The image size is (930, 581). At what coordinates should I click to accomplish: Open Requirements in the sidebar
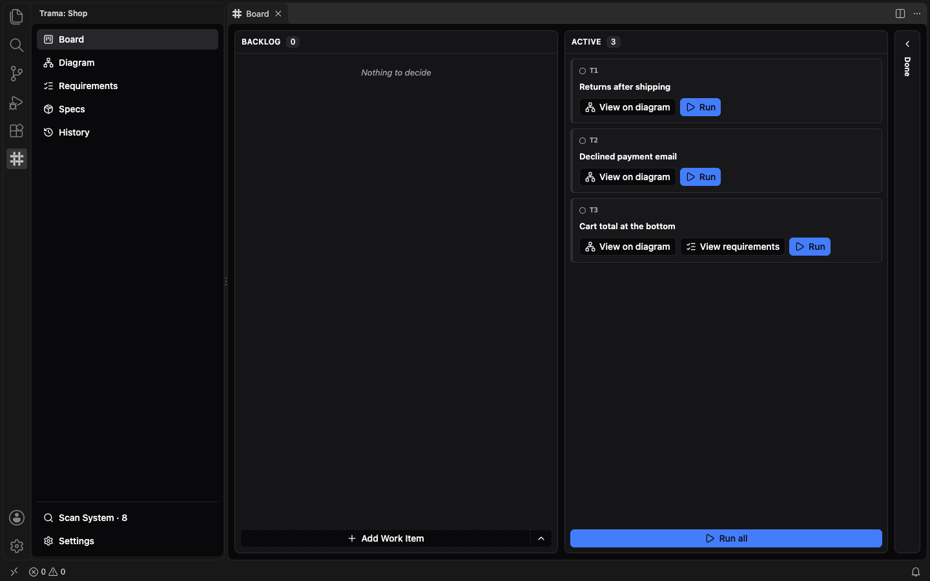[x=127, y=86]
